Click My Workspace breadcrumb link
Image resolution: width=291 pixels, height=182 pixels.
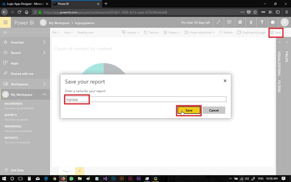(59, 23)
